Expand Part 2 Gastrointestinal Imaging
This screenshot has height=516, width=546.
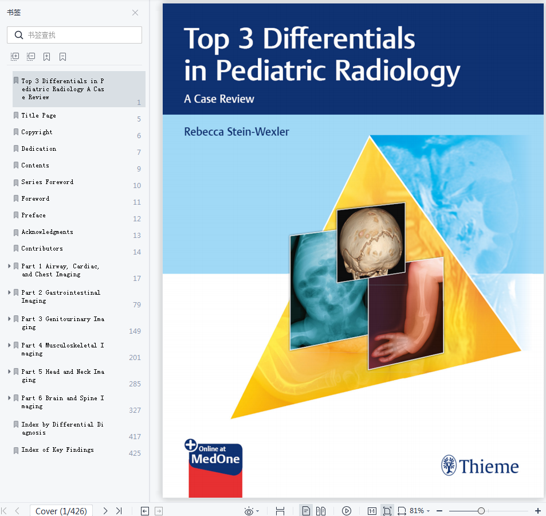click(x=9, y=292)
